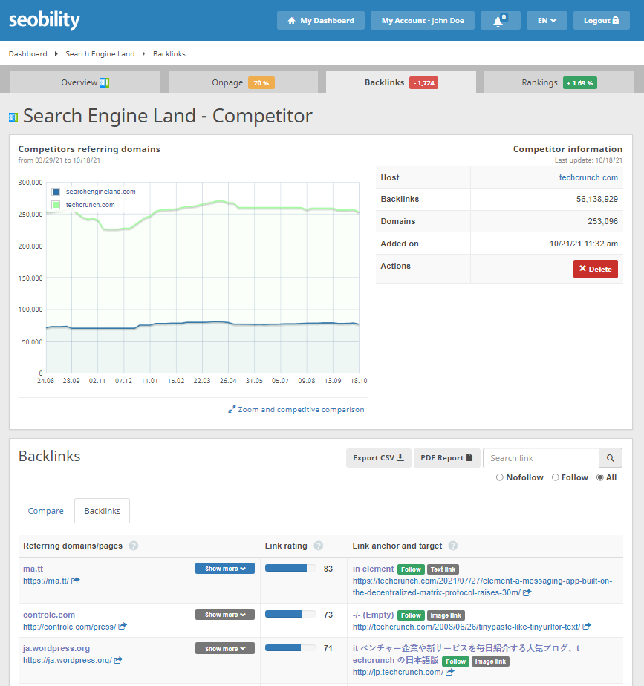Switch to the Onpage tab

coord(243,82)
